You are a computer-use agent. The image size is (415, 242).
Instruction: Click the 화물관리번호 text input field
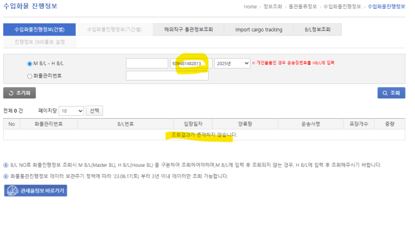click(167, 76)
